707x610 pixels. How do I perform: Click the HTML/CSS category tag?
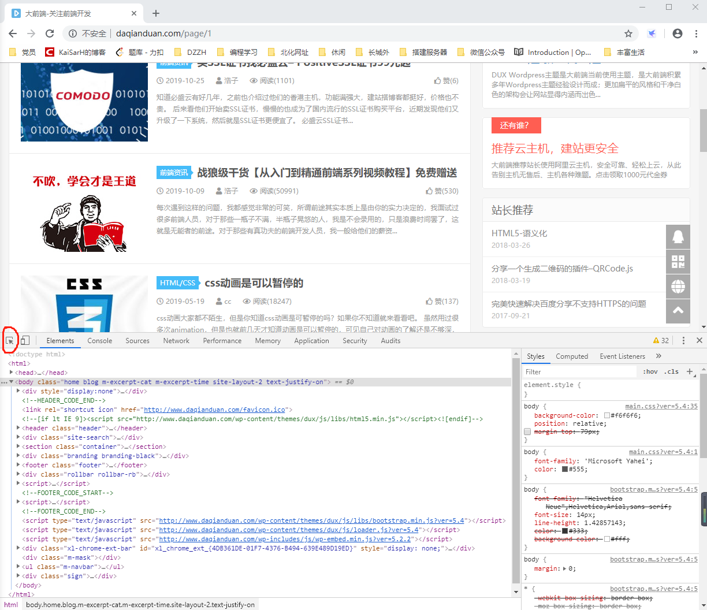(x=178, y=283)
